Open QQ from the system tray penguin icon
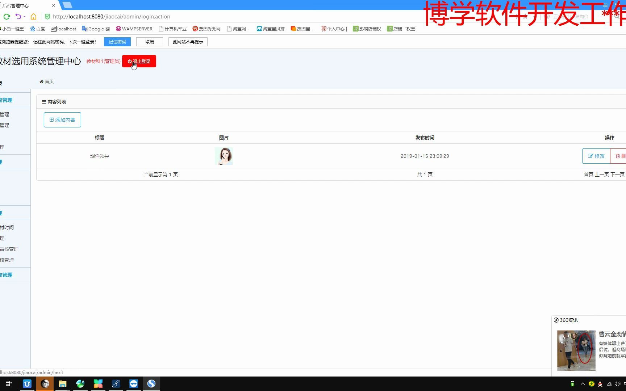The image size is (626, 391). (x=600, y=384)
